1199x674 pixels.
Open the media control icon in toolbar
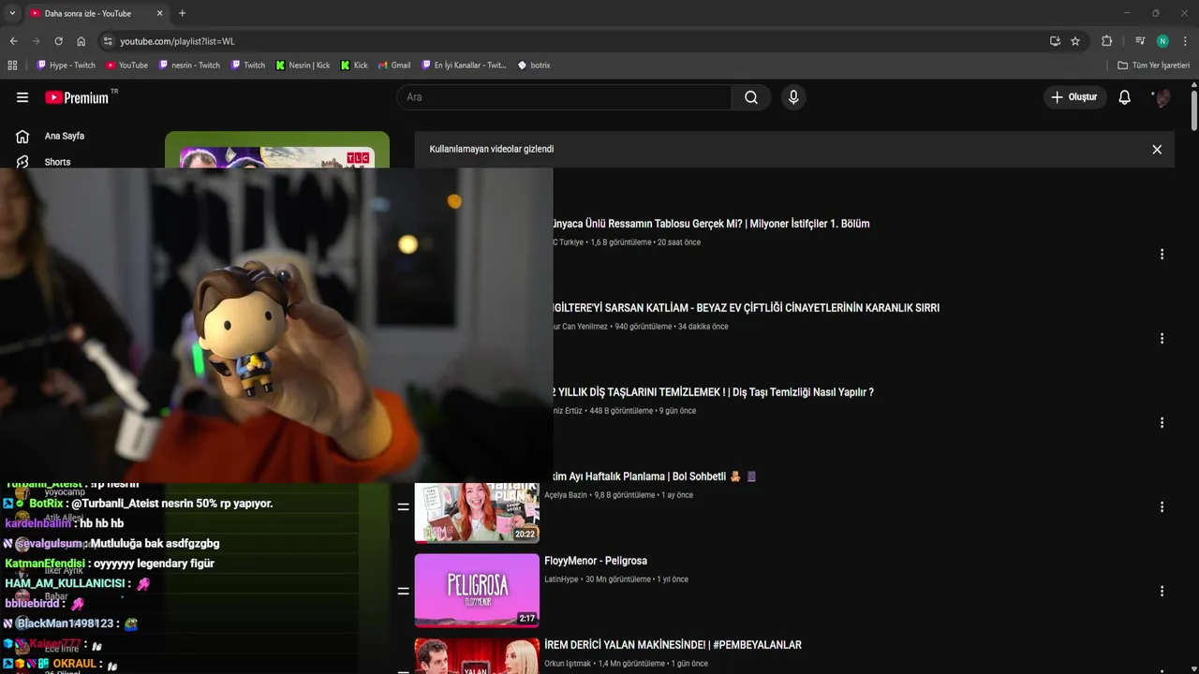pos(1140,41)
